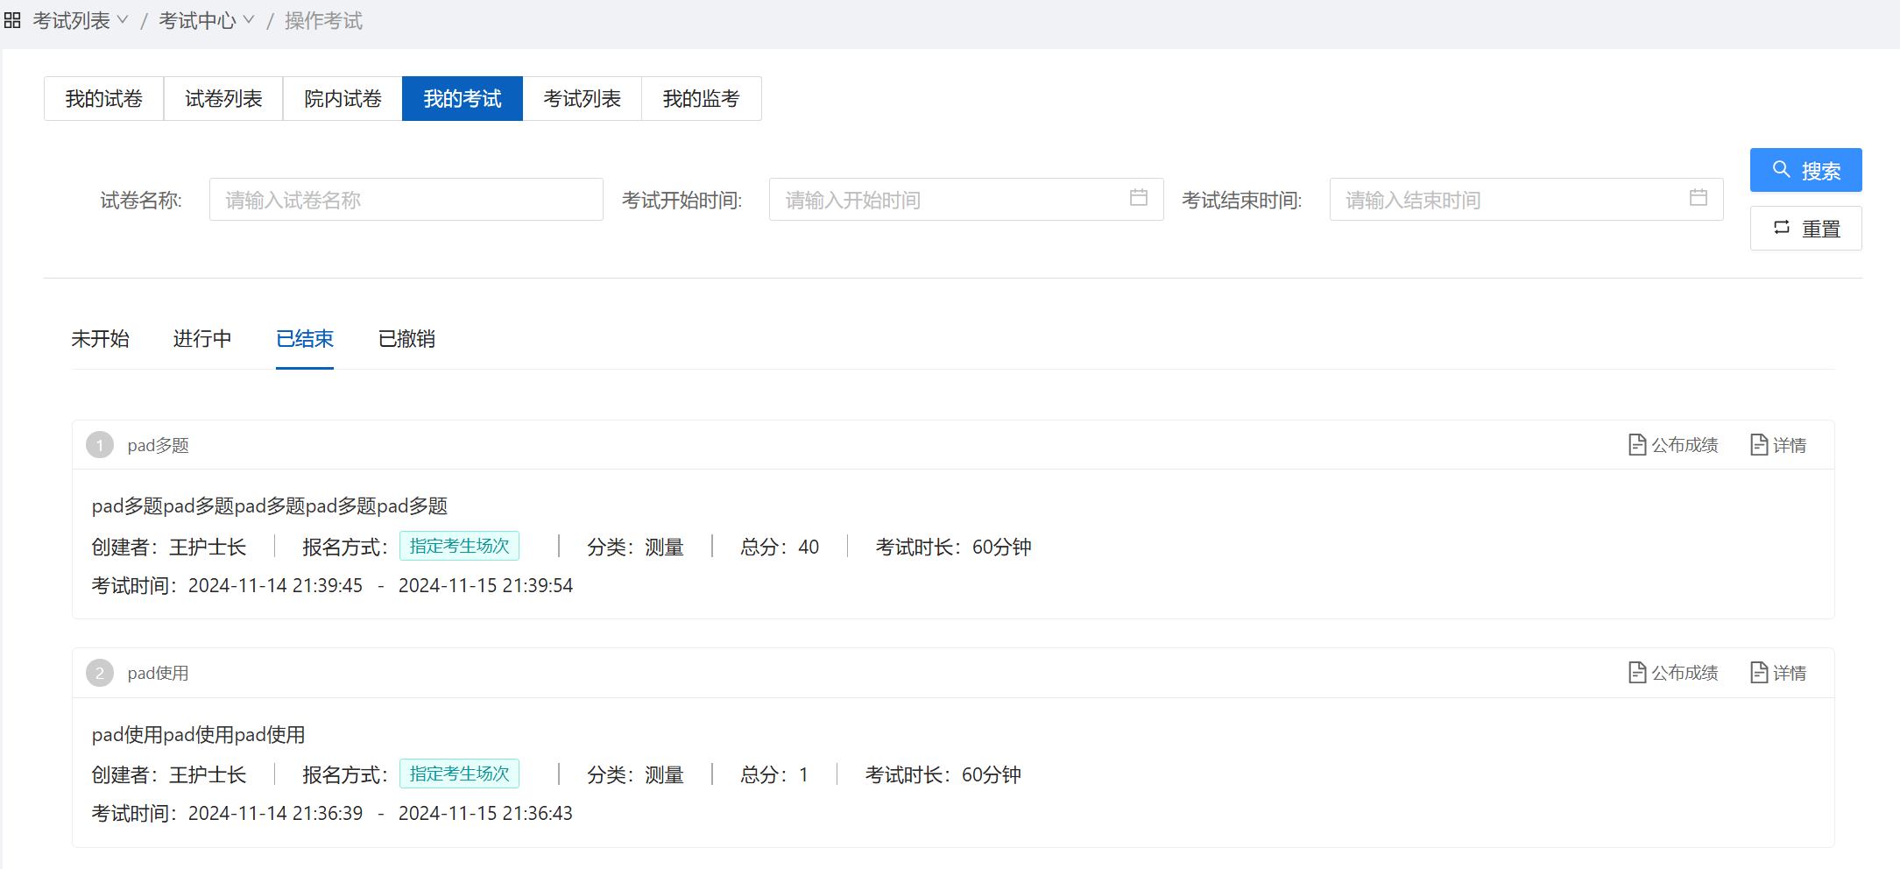Click 公布成绩 icon for pad使用 exam
Image resolution: width=1900 pixels, height=869 pixels.
(1636, 673)
